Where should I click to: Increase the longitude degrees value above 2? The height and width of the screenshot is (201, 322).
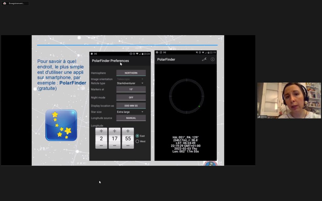101,131
